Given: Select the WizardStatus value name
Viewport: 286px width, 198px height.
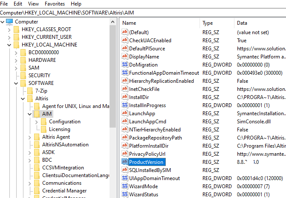Looking at the screenshot, I should tap(144, 194).
